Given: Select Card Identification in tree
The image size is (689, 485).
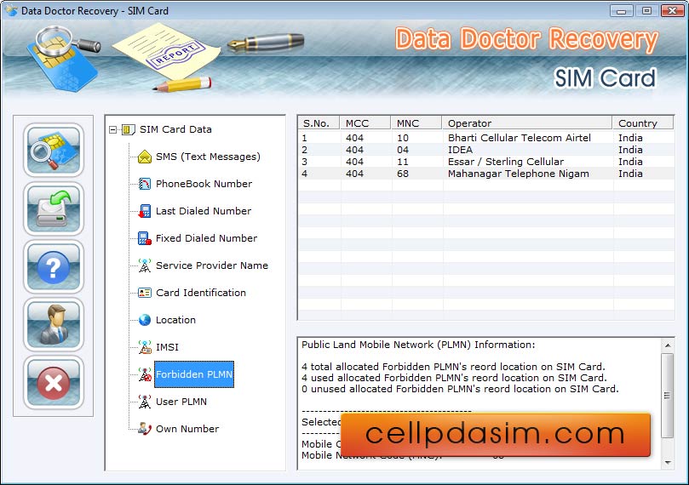Looking at the screenshot, I should (x=201, y=293).
